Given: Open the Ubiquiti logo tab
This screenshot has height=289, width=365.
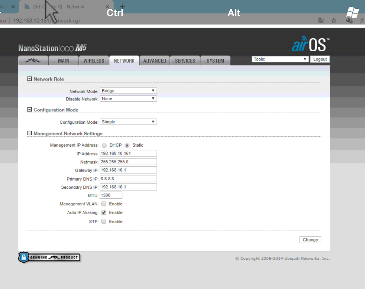Looking at the screenshot, I should click(x=33, y=61).
